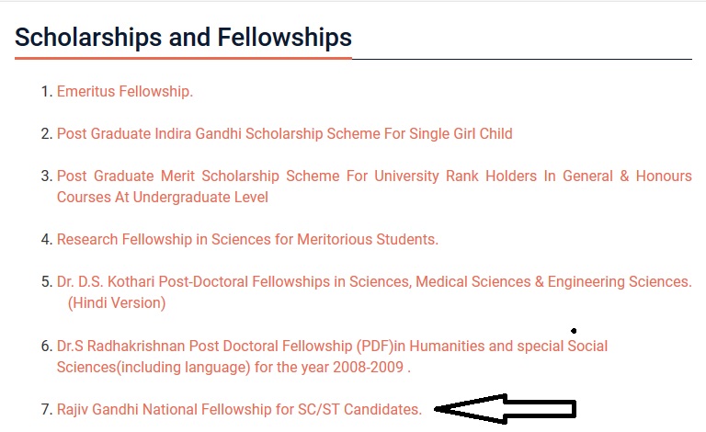The height and width of the screenshot is (432, 706).
Task: Click Research Fellowship in Sciences for Meritorious Students
Action: (247, 240)
